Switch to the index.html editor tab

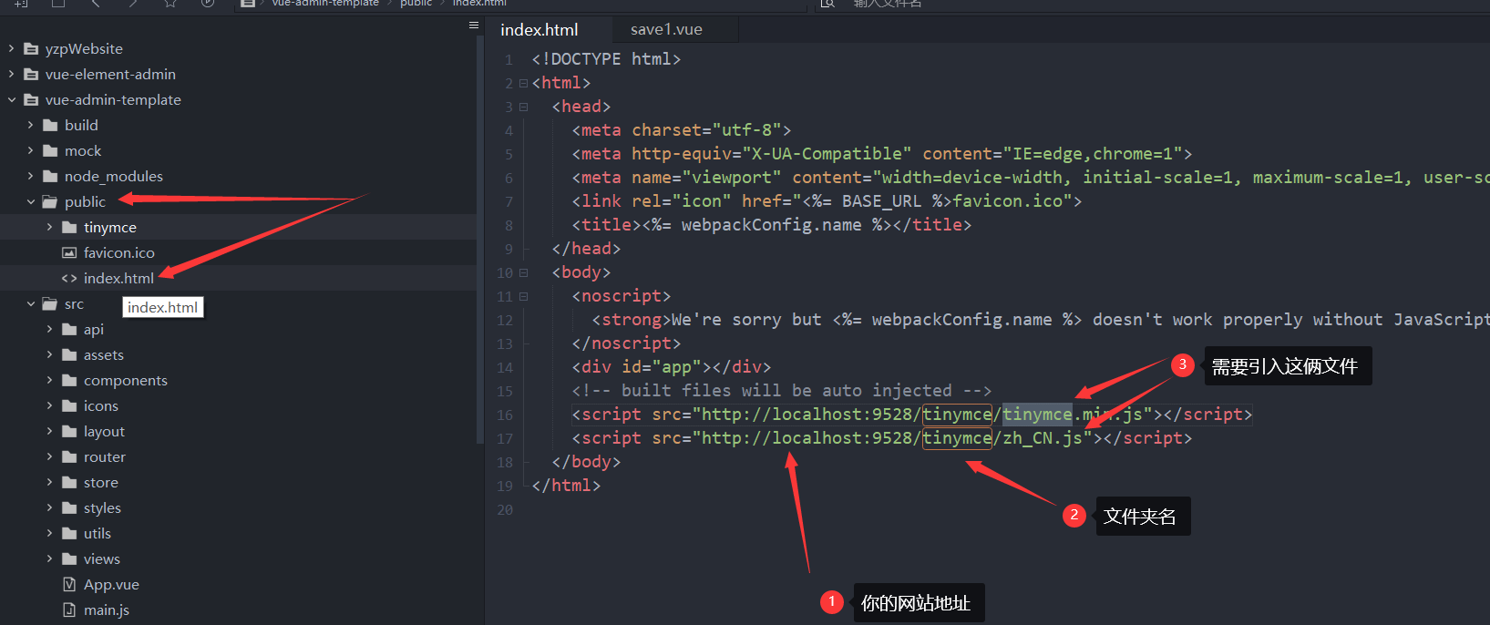tap(539, 29)
